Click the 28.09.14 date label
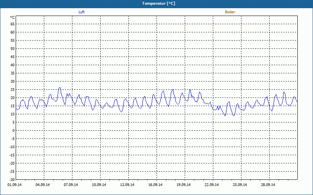The height and width of the screenshot is (195, 313). click(x=268, y=185)
